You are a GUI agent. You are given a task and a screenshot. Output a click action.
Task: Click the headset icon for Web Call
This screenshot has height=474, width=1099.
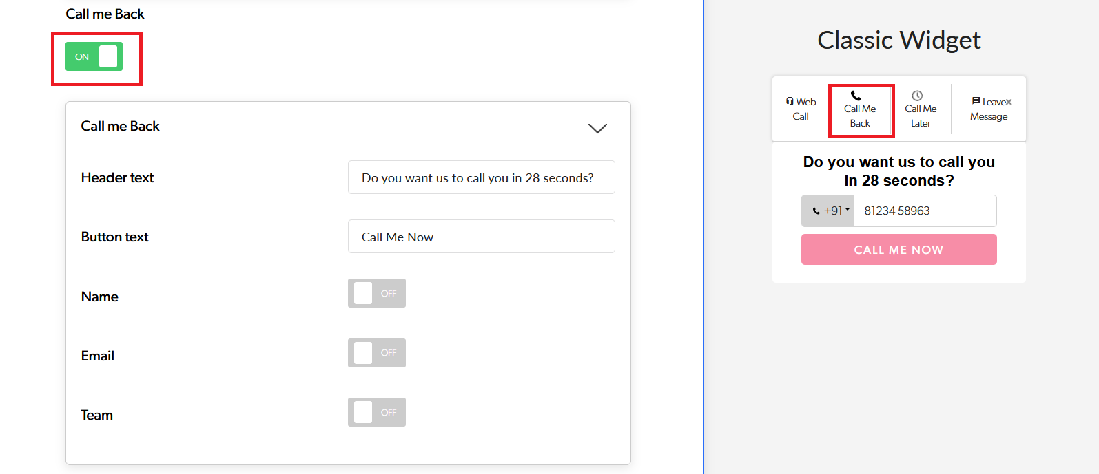(790, 101)
